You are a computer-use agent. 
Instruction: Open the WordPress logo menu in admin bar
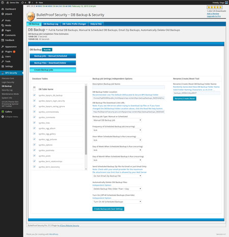tap(3, 3)
